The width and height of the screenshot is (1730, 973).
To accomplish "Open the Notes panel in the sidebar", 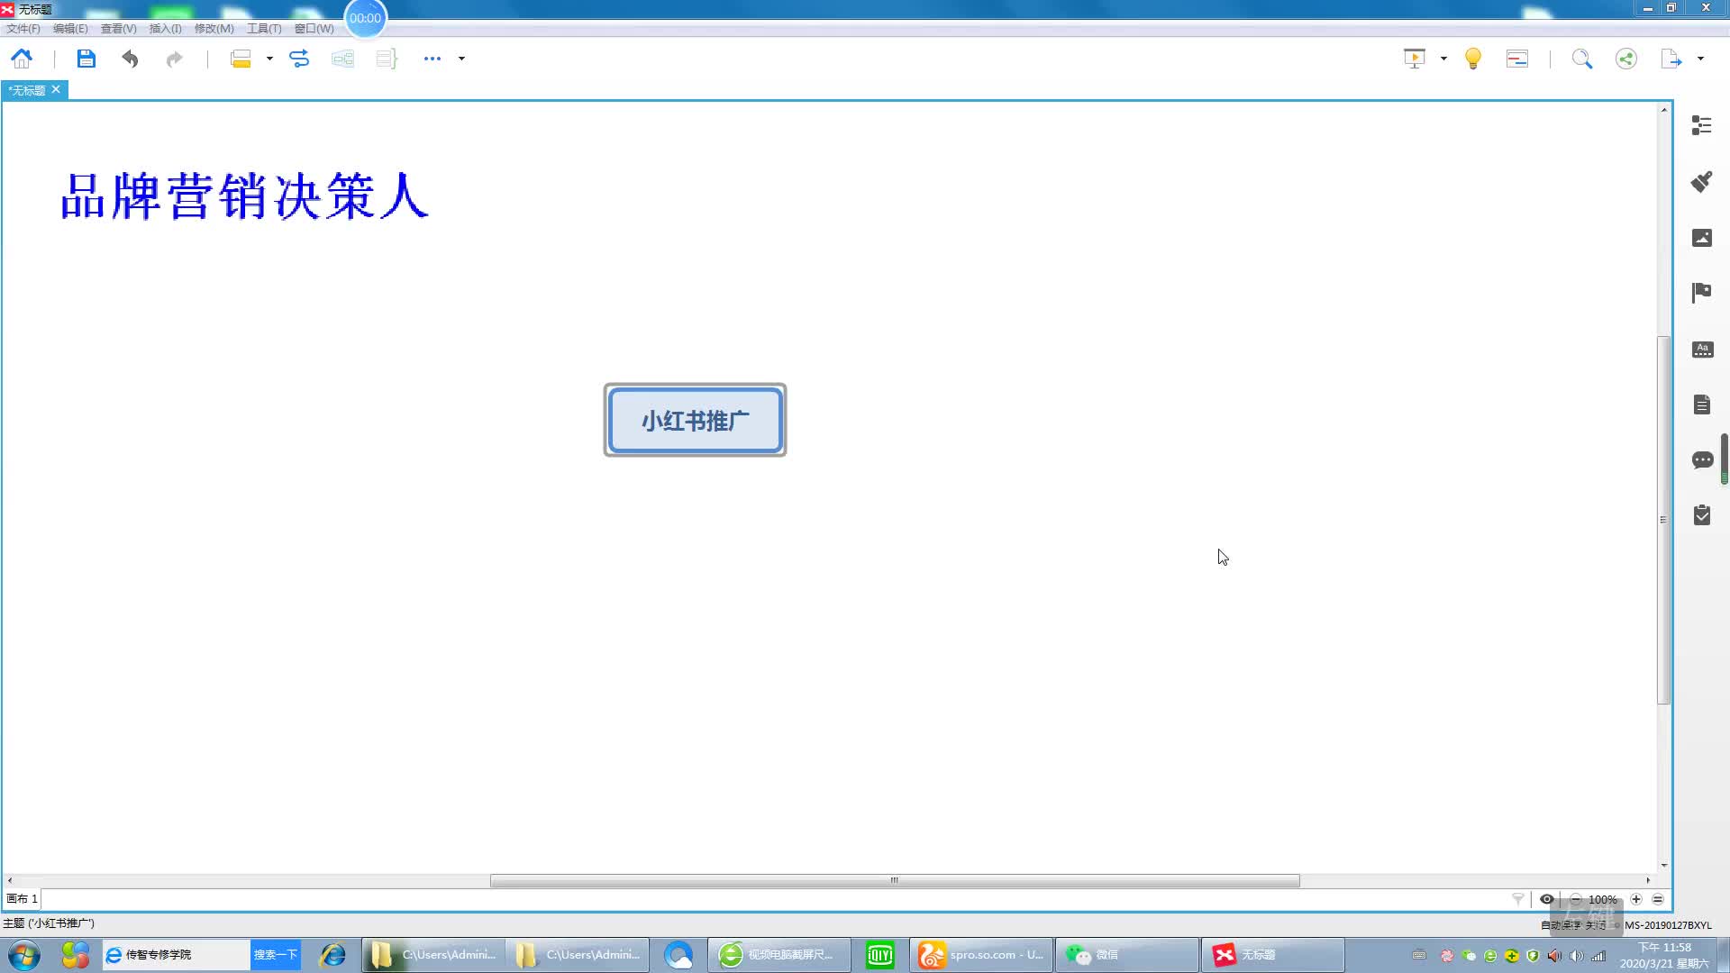I will (1702, 405).
